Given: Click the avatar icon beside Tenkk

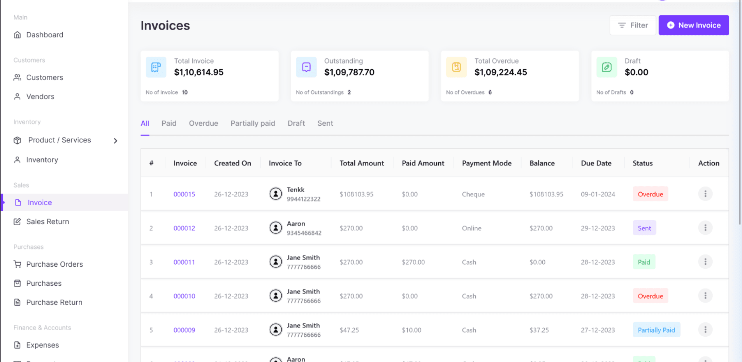Looking at the screenshot, I should 275,194.
